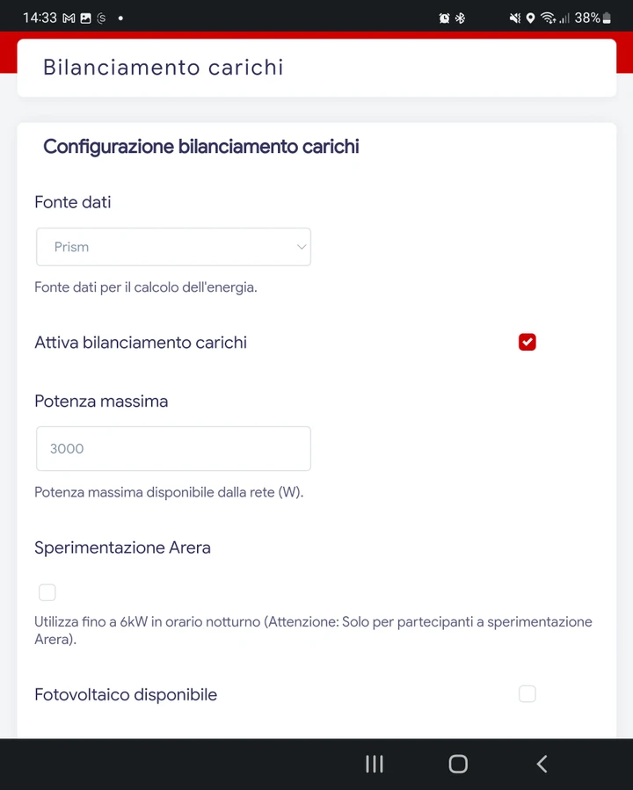This screenshot has height=790, width=633.
Task: Tap the Android home button icon
Action: tap(458, 764)
